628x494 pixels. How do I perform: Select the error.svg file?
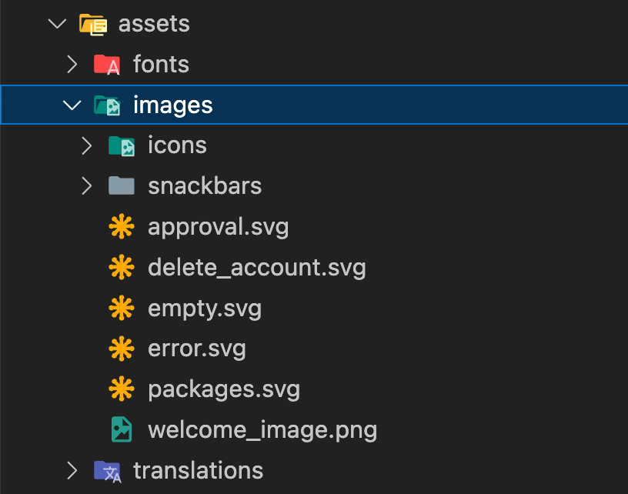coord(197,349)
